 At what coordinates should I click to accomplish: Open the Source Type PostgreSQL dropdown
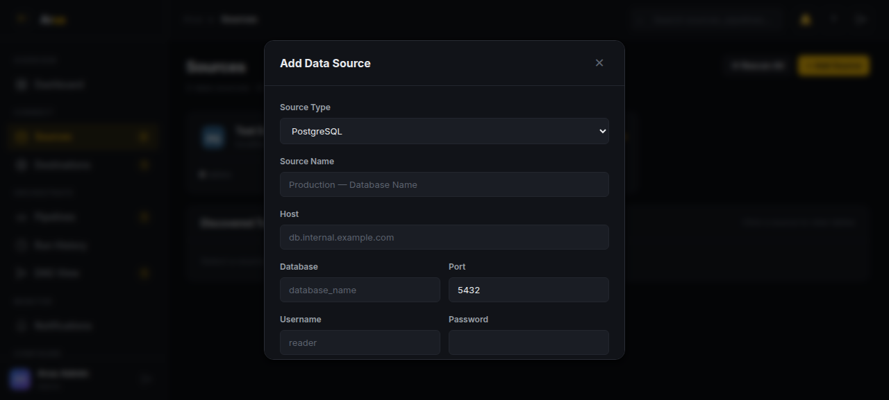[444, 131]
